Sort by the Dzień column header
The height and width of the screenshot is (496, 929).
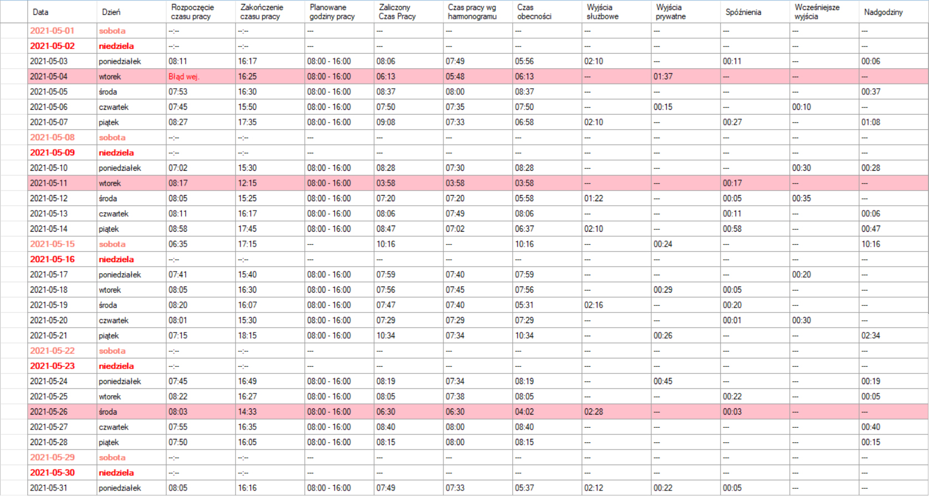[131, 12]
